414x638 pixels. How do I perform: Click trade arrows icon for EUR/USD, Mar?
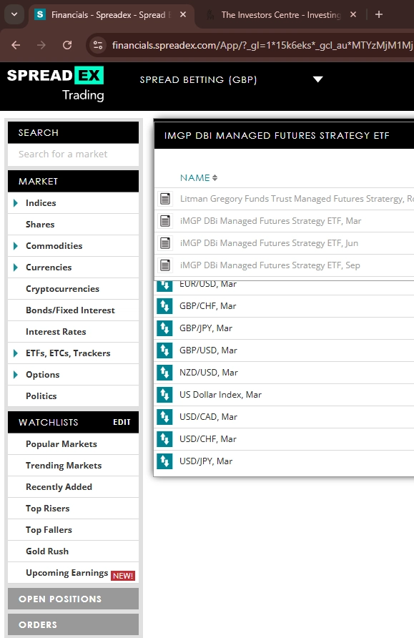(x=164, y=285)
